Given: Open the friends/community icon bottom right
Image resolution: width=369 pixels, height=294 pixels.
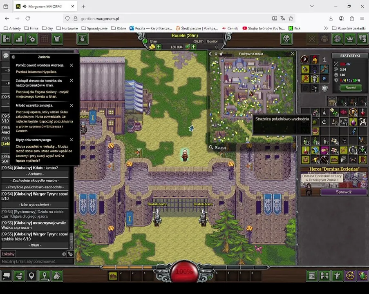Looking at the screenshot, I should pos(324,276).
